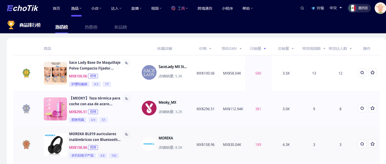The height and width of the screenshot is (164, 386).
Task: Click search-detail icon in Sace Lady row
Action: coord(362,73)
